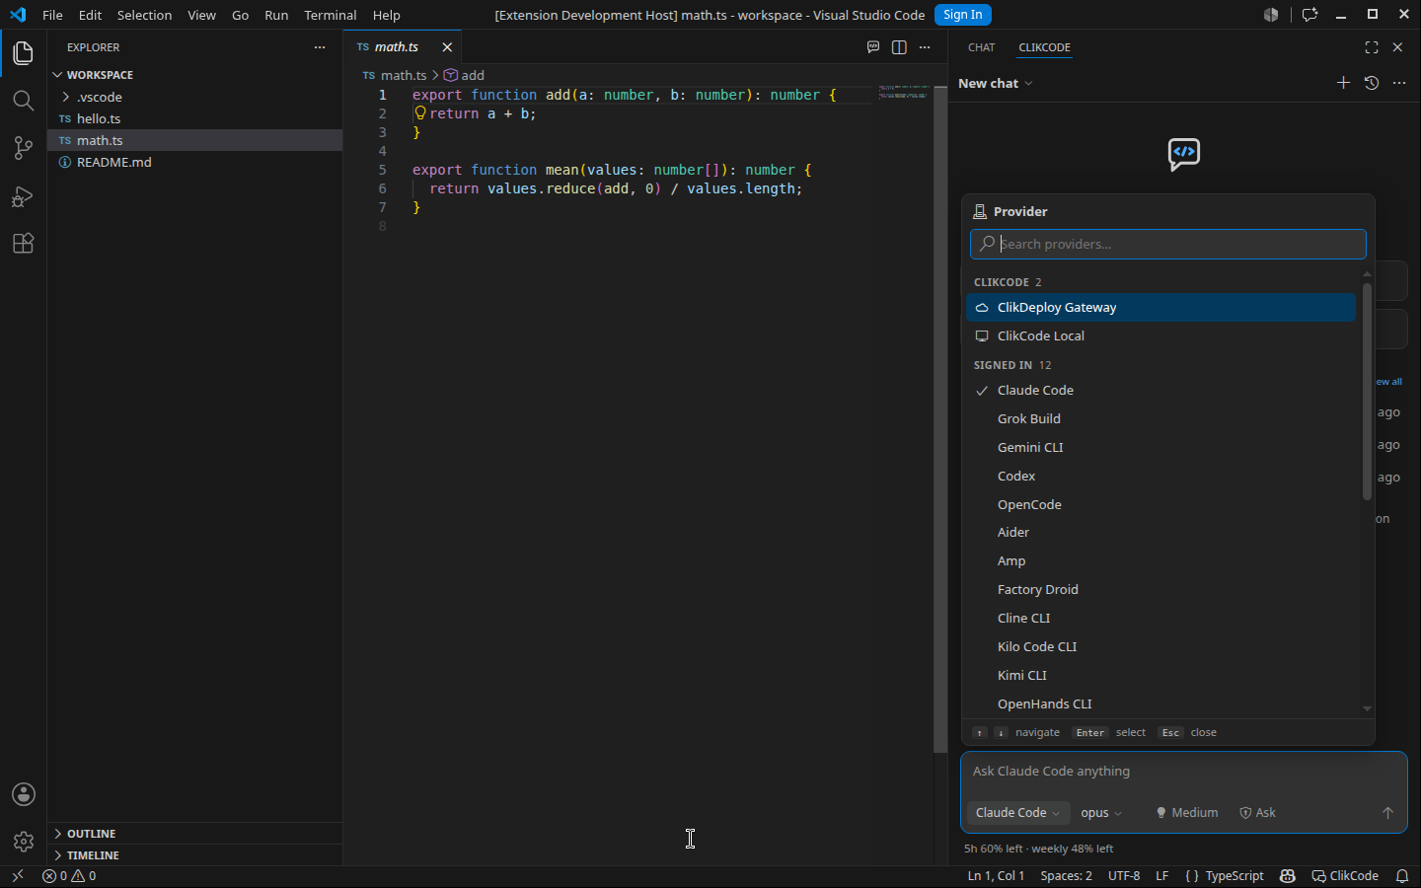Click the send arrow in the chat box
The height and width of the screenshot is (888, 1421).
point(1387,813)
